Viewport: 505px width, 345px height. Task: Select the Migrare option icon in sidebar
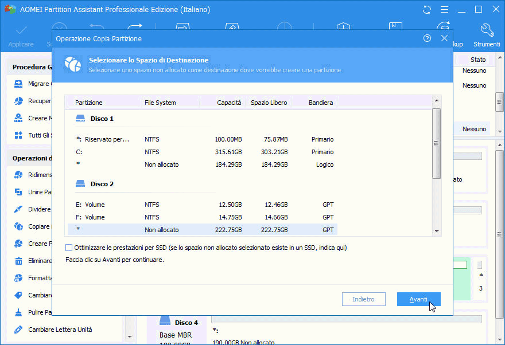coord(18,84)
